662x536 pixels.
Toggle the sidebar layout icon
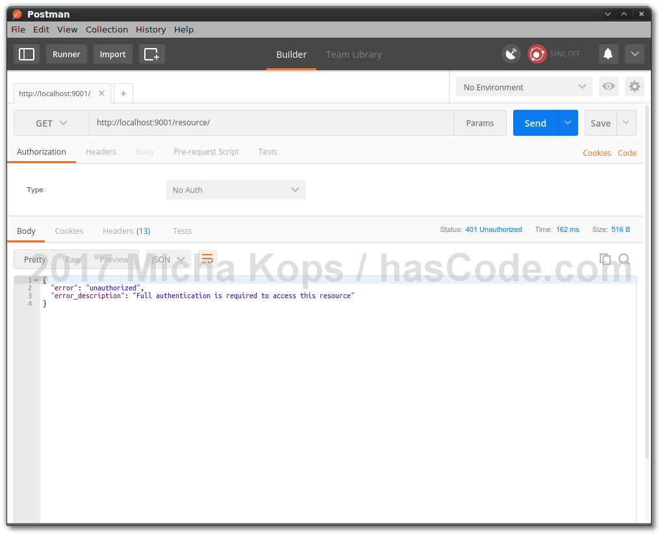26,54
